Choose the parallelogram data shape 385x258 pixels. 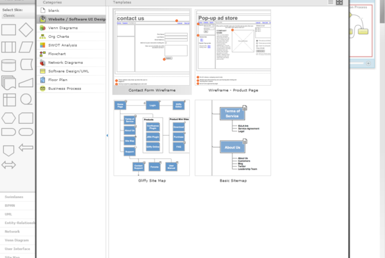click(x=26, y=47)
